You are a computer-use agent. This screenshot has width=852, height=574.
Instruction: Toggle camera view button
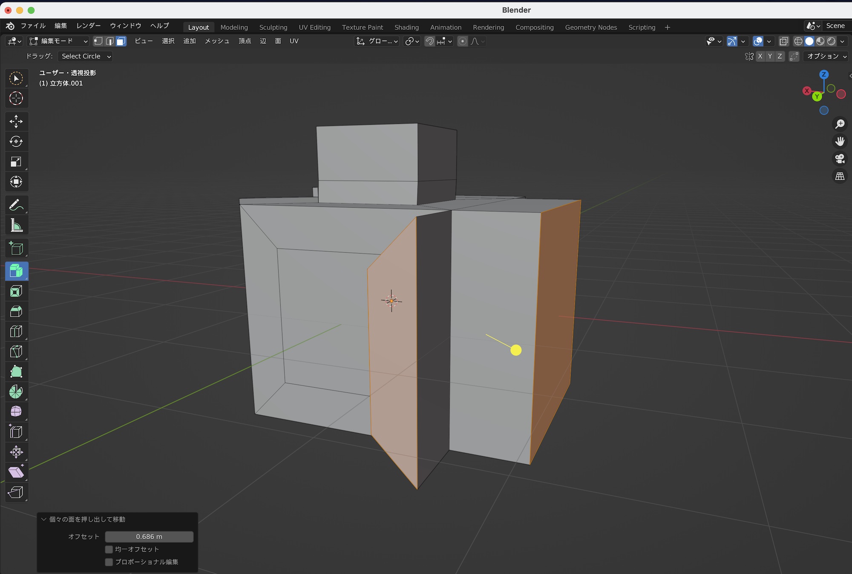click(x=840, y=159)
